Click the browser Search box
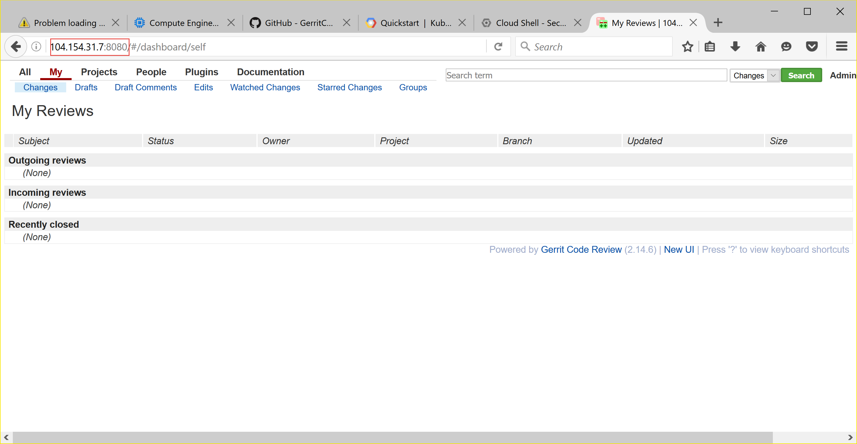Screen dimensions: 857x444 594,47
